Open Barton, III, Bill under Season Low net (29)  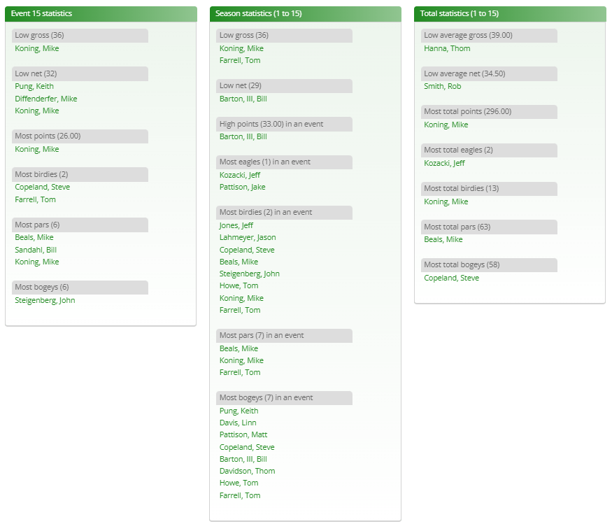243,99
